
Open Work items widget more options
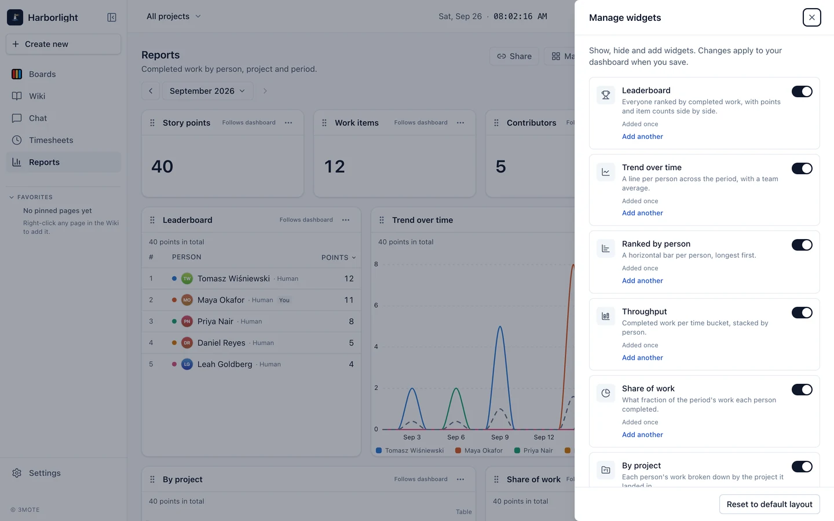[460, 123]
